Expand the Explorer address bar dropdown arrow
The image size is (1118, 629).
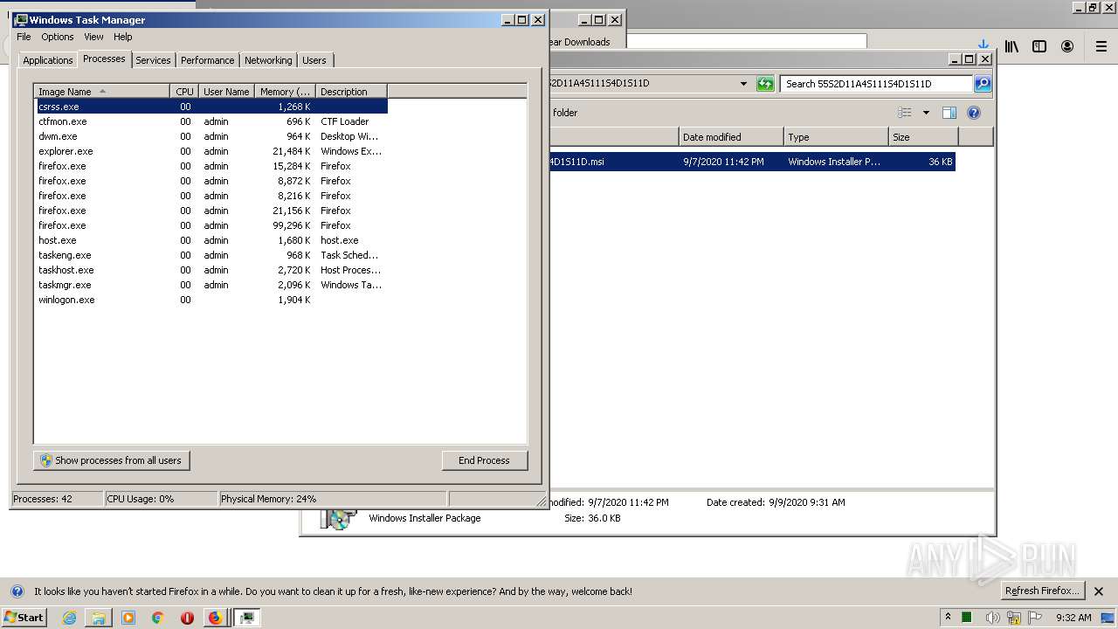743,84
